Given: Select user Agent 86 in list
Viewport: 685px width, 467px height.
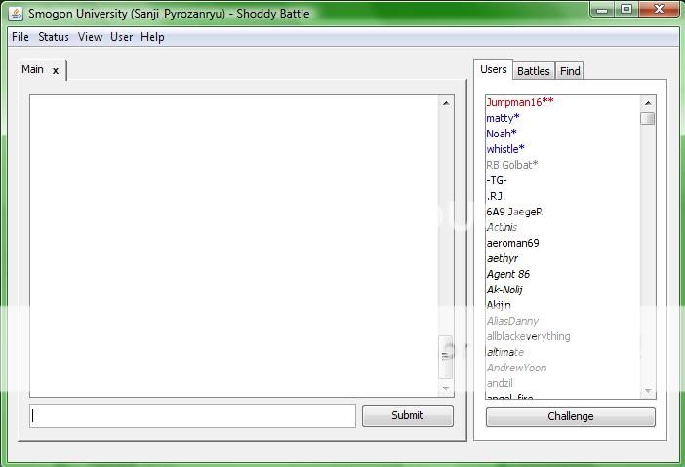Looking at the screenshot, I should tap(507, 274).
